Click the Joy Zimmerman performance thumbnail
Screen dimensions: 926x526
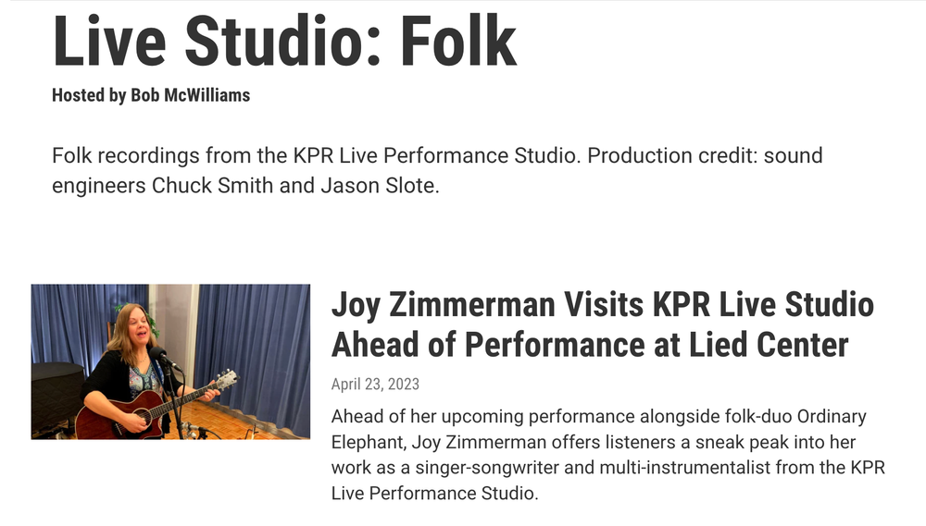coord(170,361)
